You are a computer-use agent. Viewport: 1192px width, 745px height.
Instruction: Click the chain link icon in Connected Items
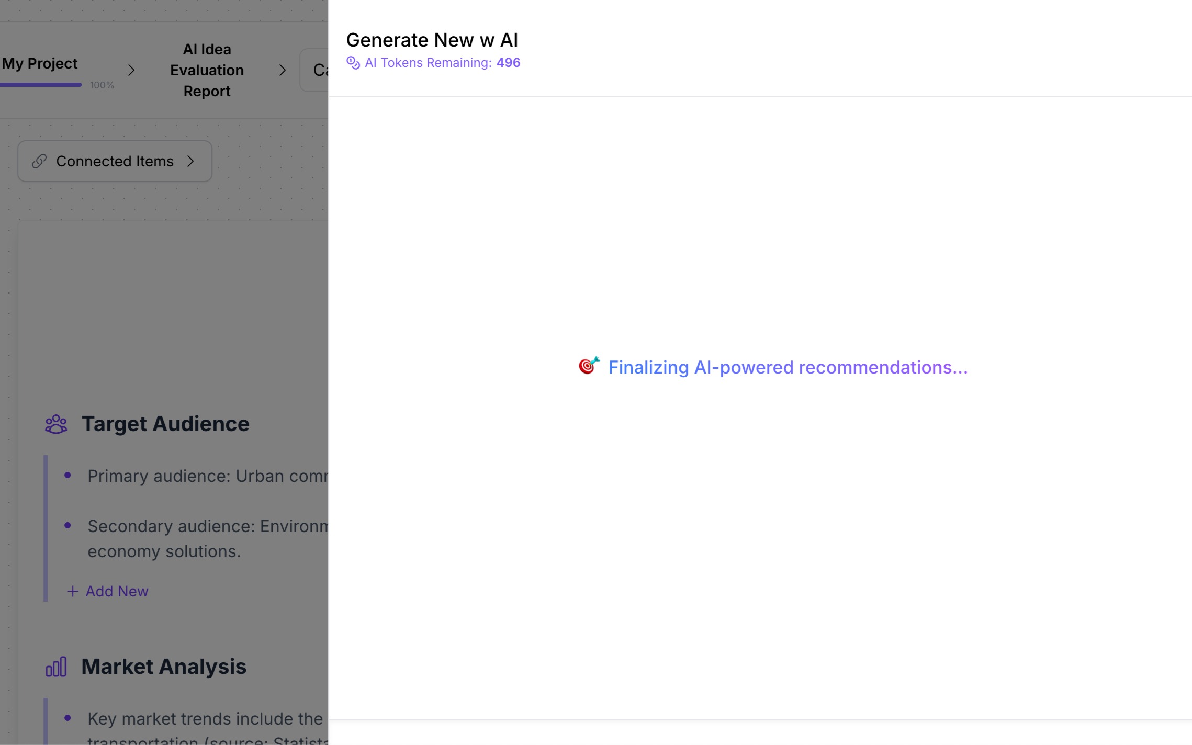pyautogui.click(x=39, y=161)
